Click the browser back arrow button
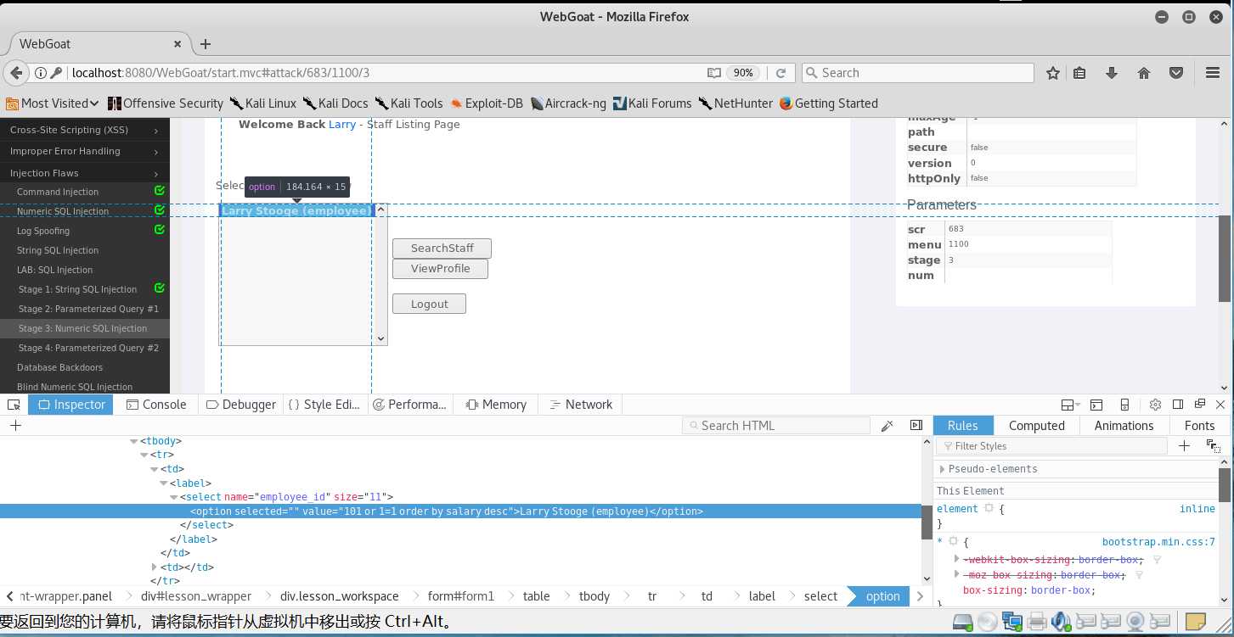1234x637 pixels. tap(16, 73)
